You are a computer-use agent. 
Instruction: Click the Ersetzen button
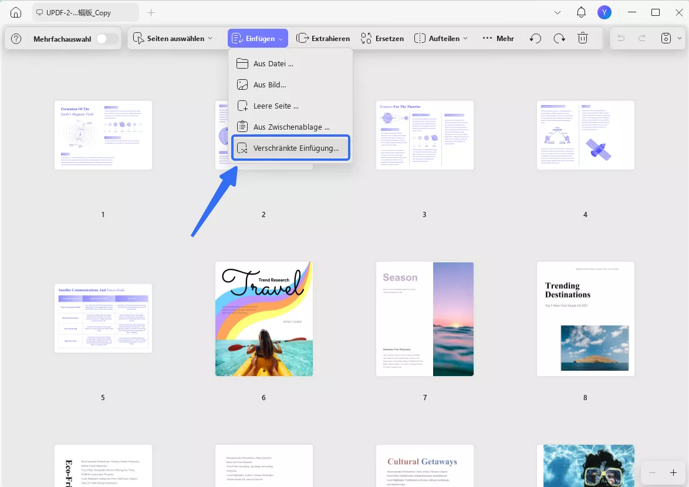pos(382,38)
